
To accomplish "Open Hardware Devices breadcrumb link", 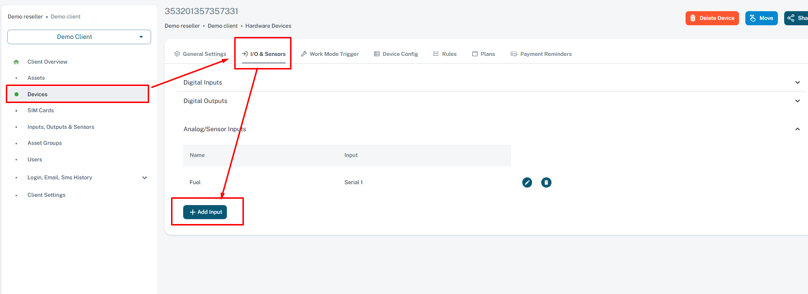I will 268,26.
